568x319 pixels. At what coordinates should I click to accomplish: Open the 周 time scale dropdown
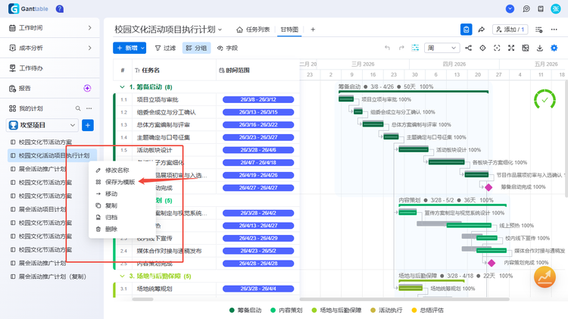(x=442, y=48)
